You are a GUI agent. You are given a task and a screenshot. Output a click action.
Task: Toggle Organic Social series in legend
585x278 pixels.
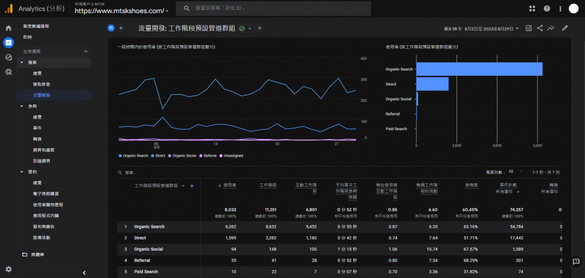pyautogui.click(x=182, y=156)
